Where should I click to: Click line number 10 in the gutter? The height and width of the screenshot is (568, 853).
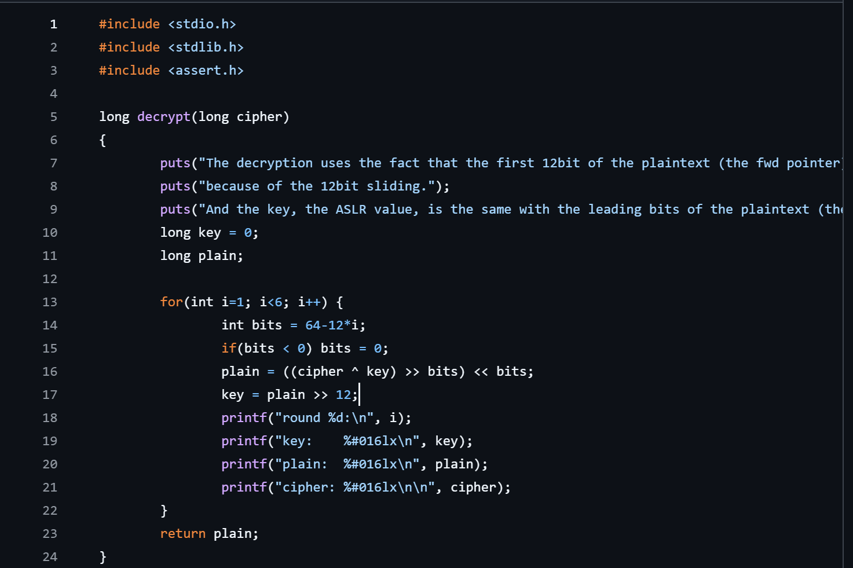50,233
